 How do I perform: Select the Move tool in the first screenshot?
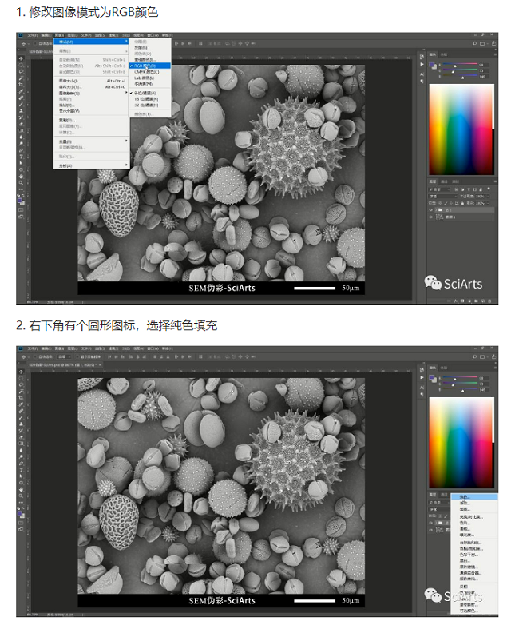coord(21,58)
